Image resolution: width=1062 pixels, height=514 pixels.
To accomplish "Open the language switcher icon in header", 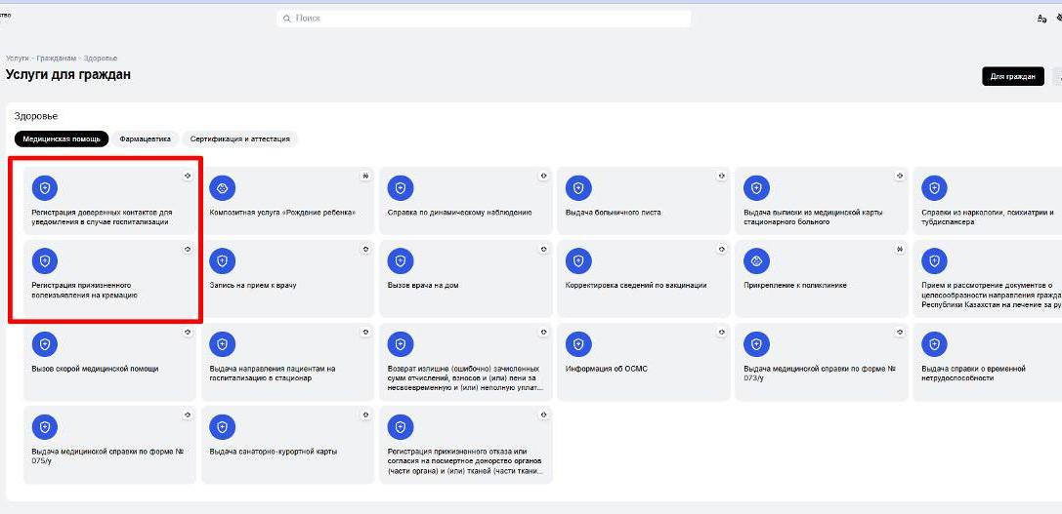I will (x=1041, y=19).
